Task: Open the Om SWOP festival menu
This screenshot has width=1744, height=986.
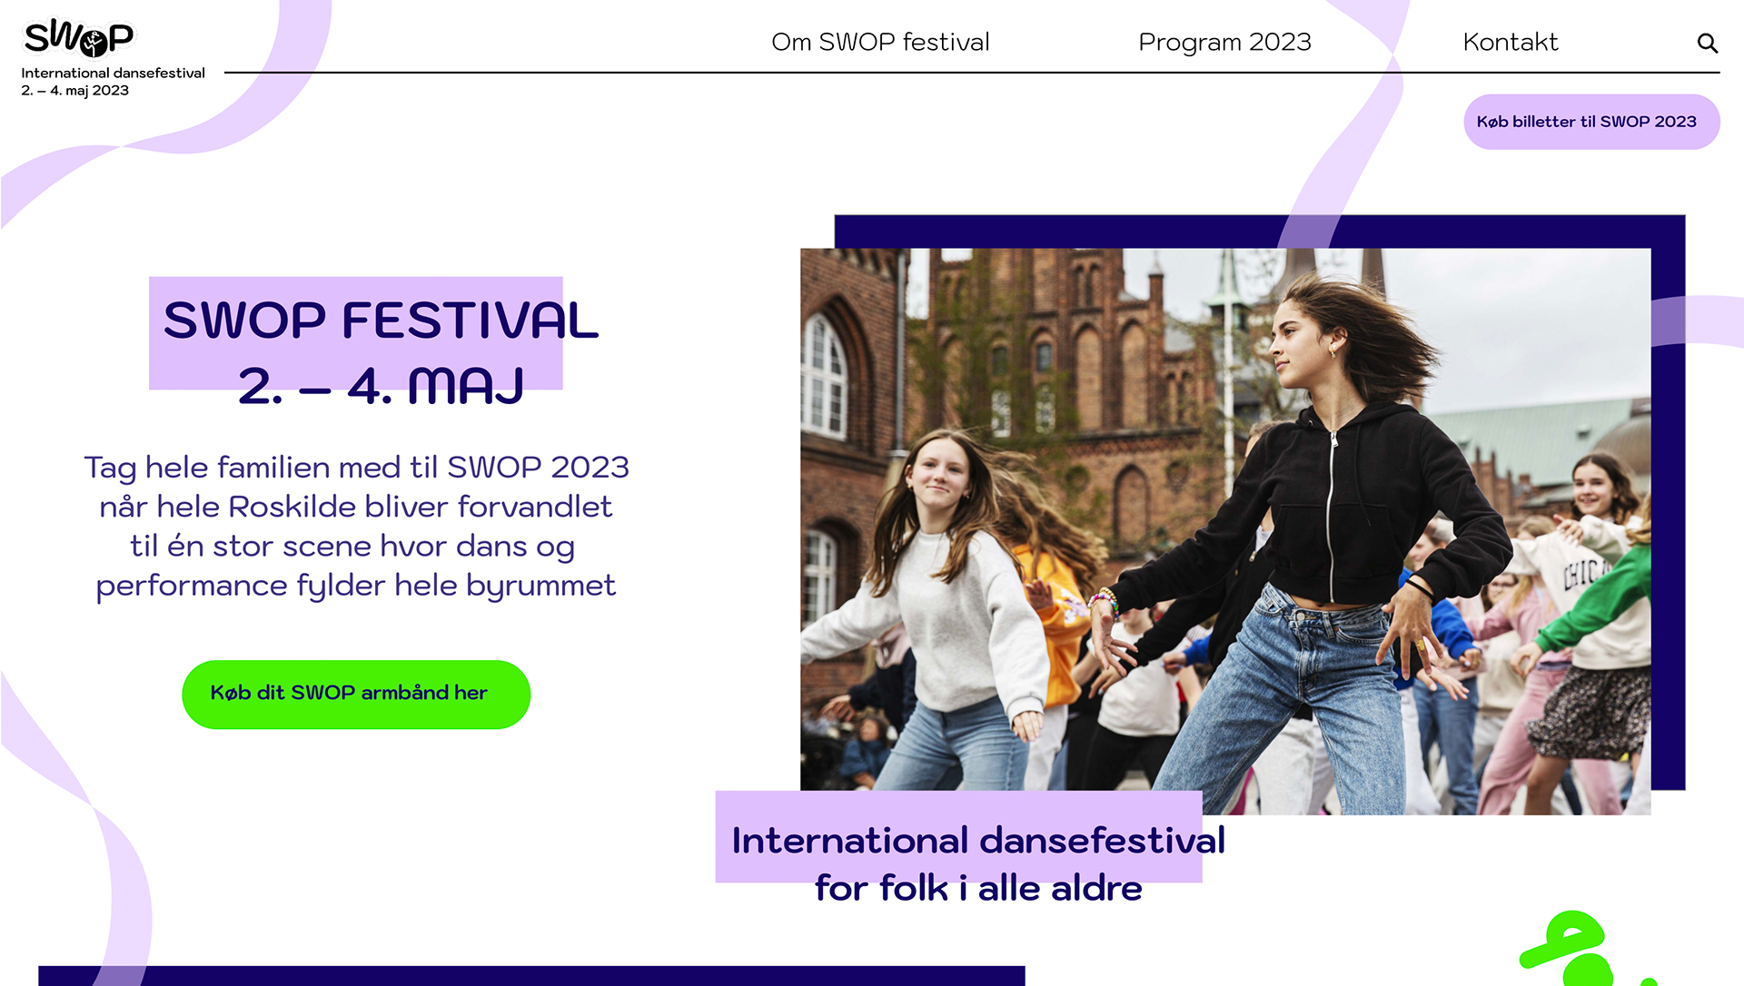Action: coord(879,43)
